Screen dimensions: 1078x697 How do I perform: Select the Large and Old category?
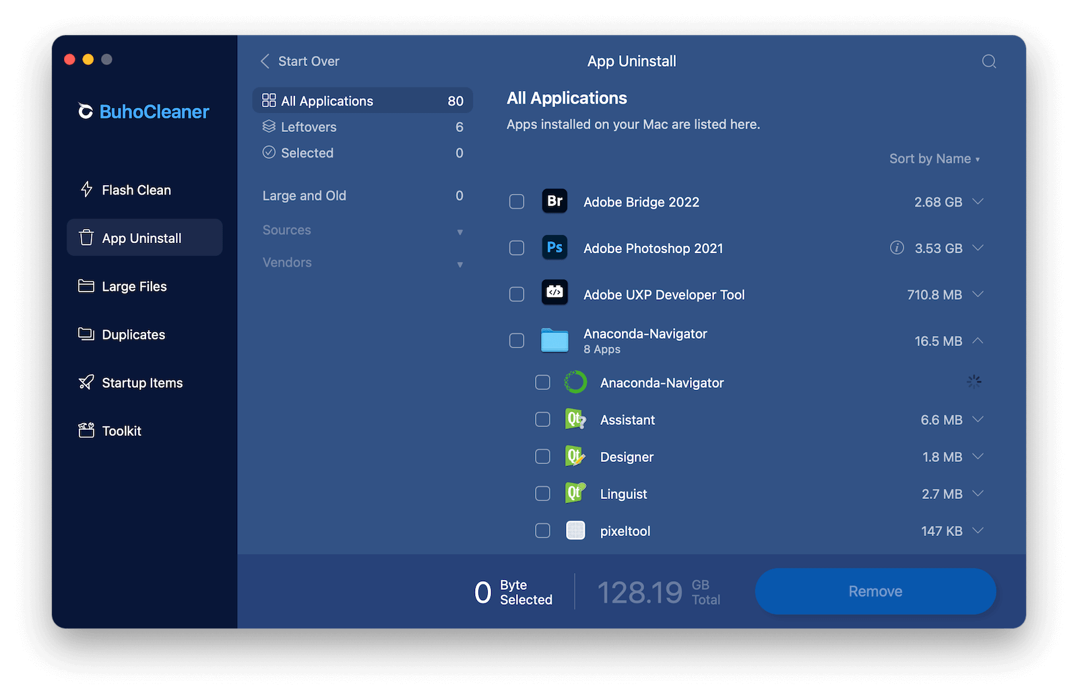pyautogui.click(x=362, y=196)
